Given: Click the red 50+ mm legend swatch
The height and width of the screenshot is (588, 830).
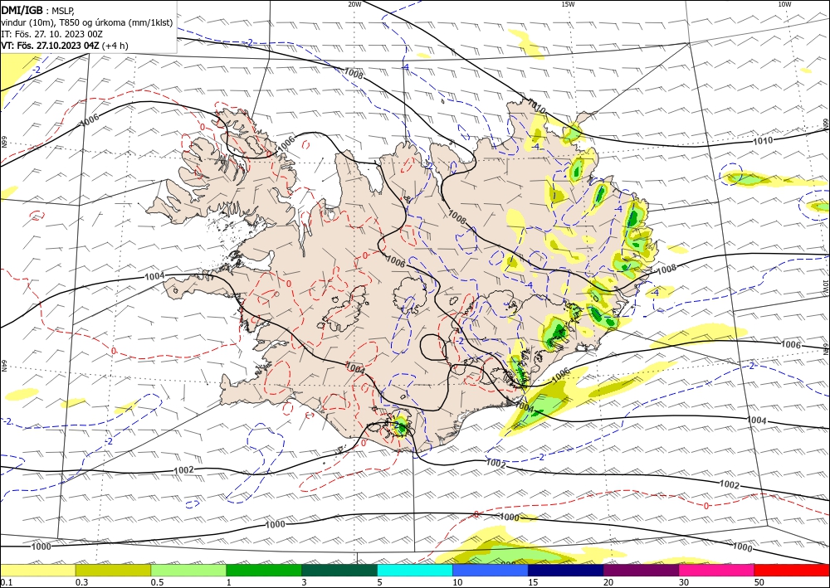Looking at the screenshot, I should click(x=792, y=571).
